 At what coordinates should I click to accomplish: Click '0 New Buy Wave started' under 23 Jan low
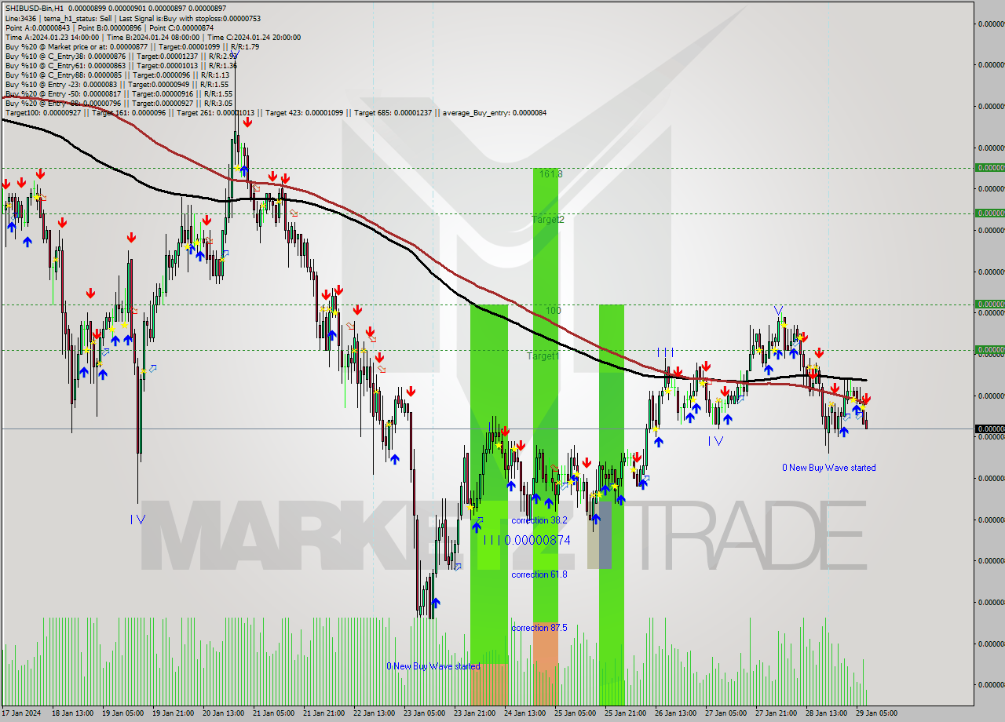(433, 666)
